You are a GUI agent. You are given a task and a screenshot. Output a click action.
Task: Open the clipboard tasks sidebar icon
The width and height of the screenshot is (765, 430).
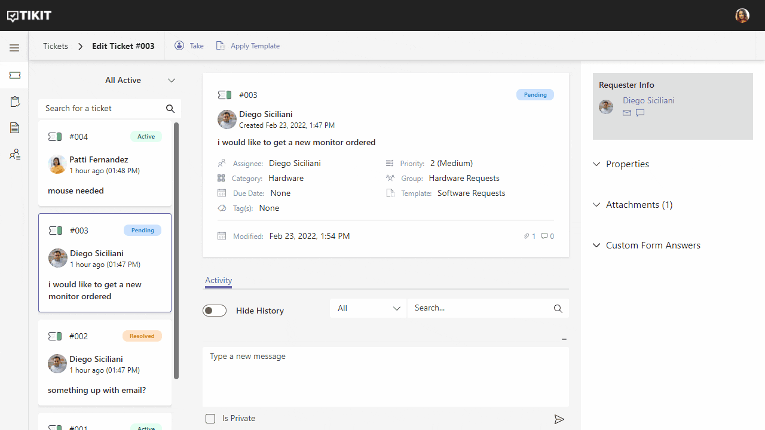[x=15, y=102]
